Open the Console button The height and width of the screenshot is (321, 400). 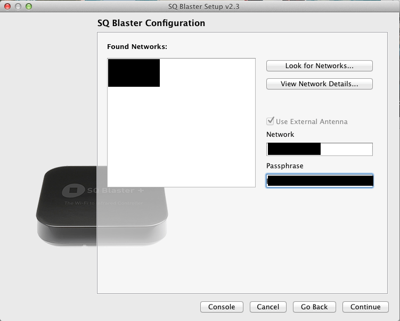click(x=222, y=307)
